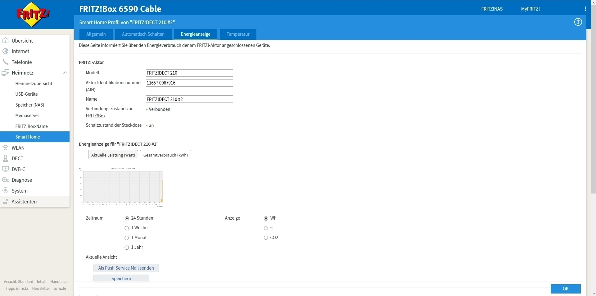Click the Übersicht house icon

point(5,41)
